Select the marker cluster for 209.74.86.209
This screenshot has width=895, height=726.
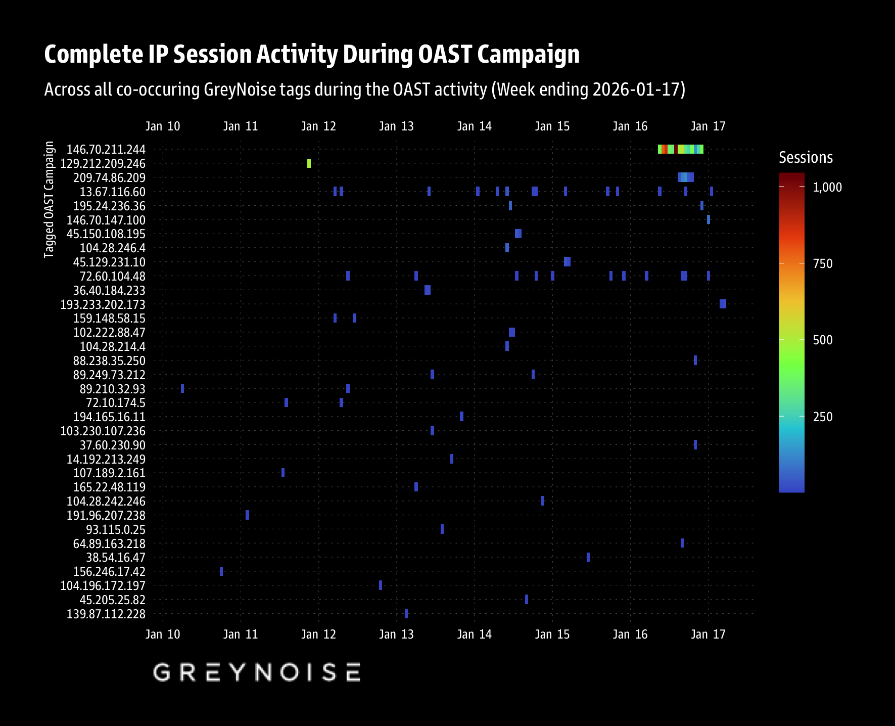pyautogui.click(x=685, y=177)
